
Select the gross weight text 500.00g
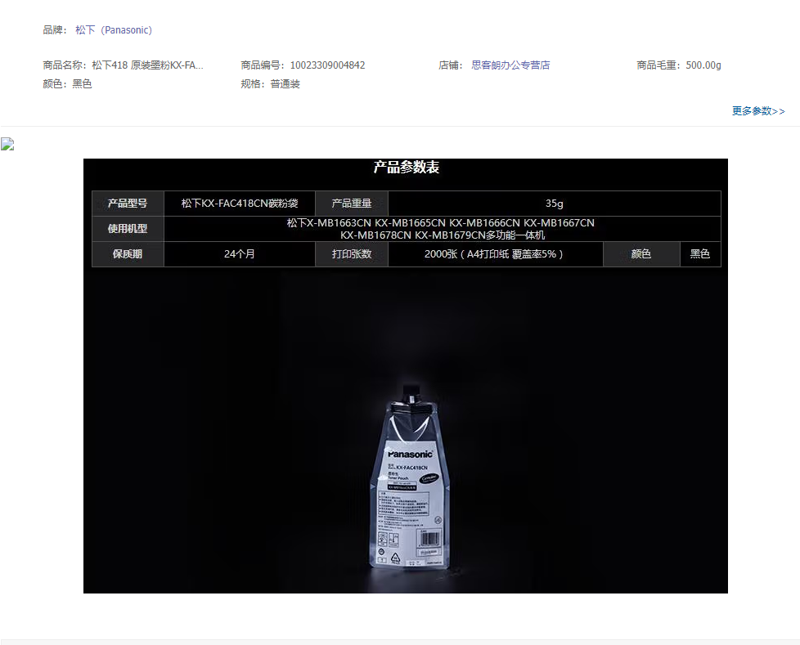pyautogui.click(x=703, y=65)
